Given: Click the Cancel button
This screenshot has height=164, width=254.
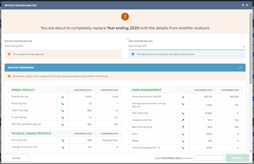Looking at the screenshot, I should pyautogui.click(x=16, y=158).
